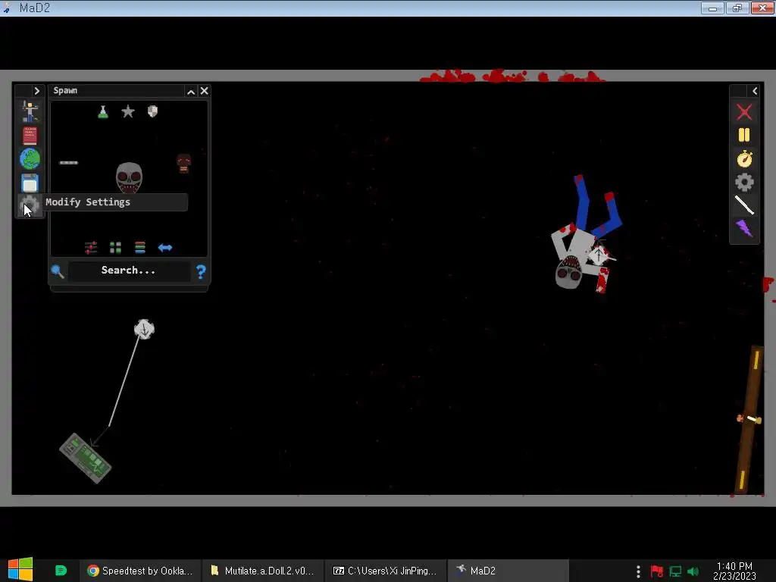Image resolution: width=776 pixels, height=582 pixels.
Task: Click the green circuit board device
Action: coord(85,458)
